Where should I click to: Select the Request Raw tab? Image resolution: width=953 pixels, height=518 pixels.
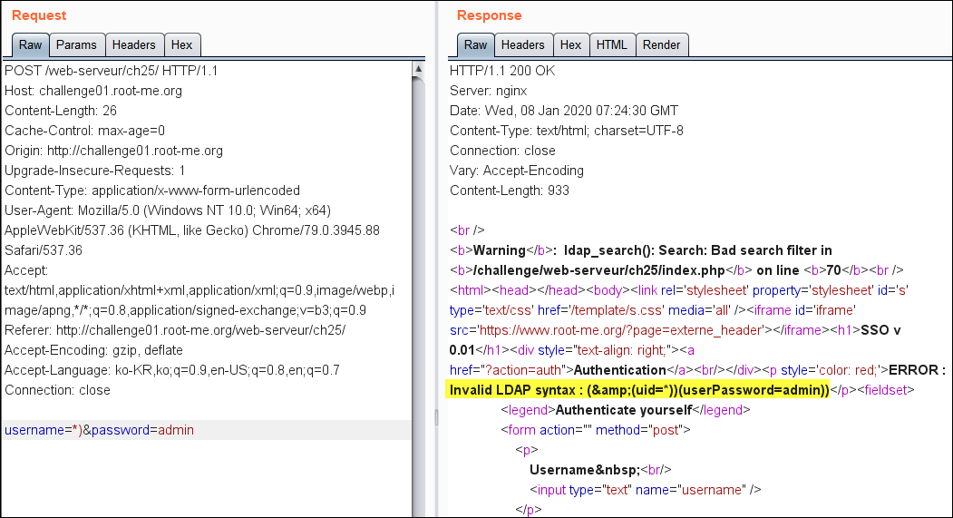pos(31,45)
